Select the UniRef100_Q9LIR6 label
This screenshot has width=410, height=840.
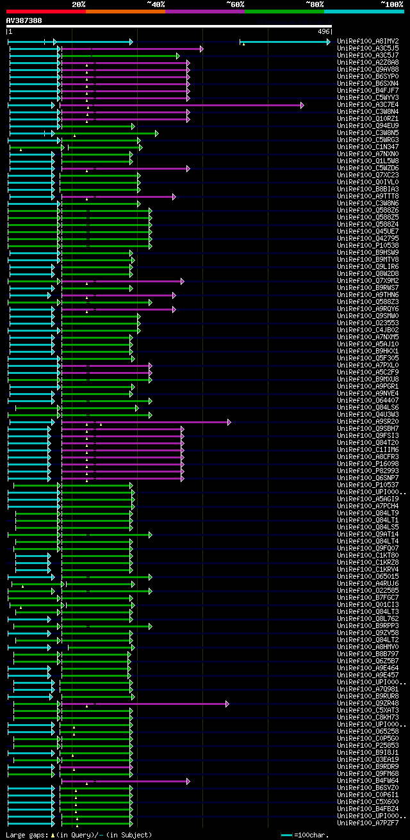[x=369, y=266]
